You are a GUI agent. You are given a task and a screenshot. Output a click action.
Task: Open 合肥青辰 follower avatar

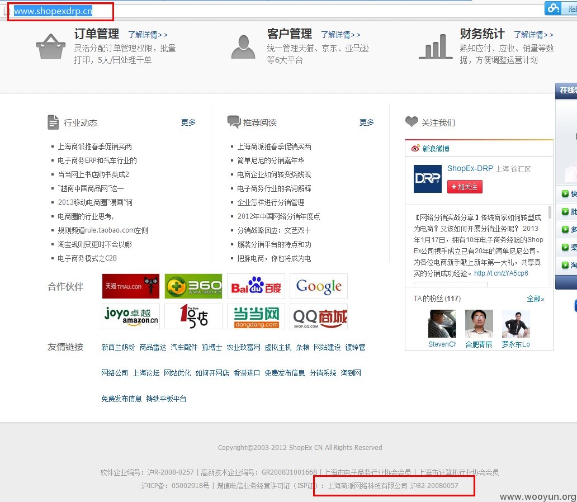coord(479,324)
